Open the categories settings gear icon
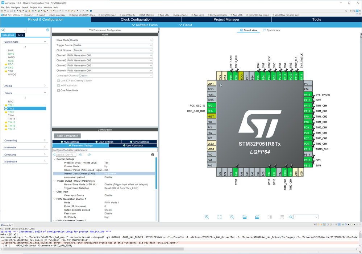This screenshot has width=362, height=254. [48, 30]
